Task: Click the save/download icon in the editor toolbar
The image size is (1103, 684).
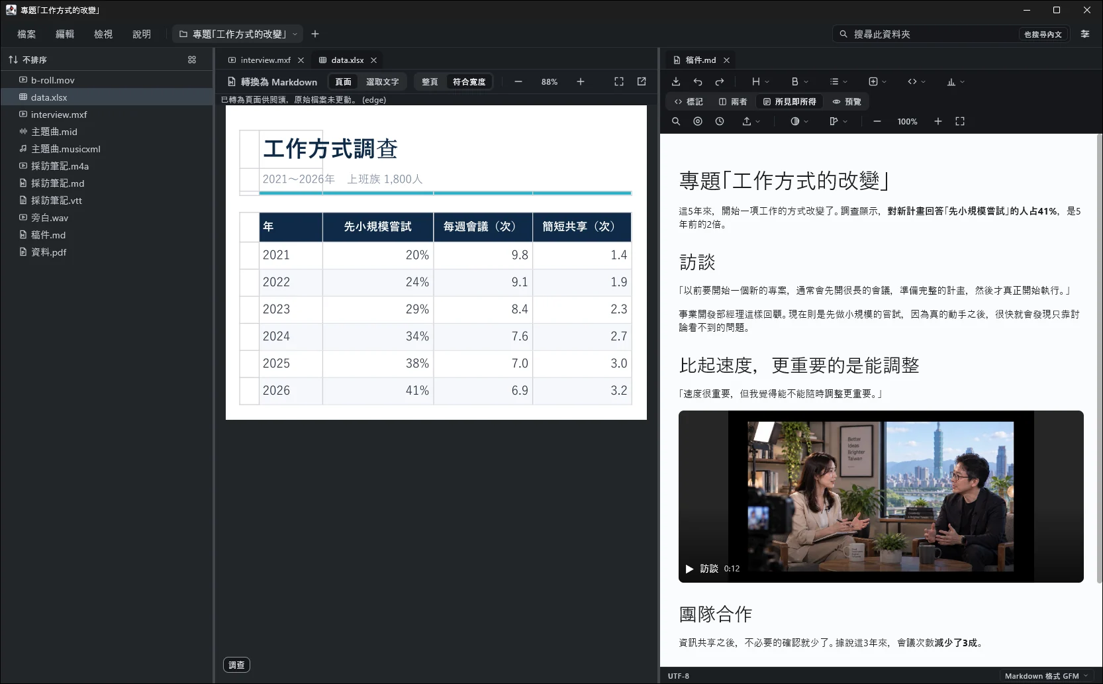Action: [676, 81]
